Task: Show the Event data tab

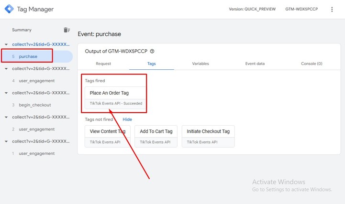Action: [255, 64]
